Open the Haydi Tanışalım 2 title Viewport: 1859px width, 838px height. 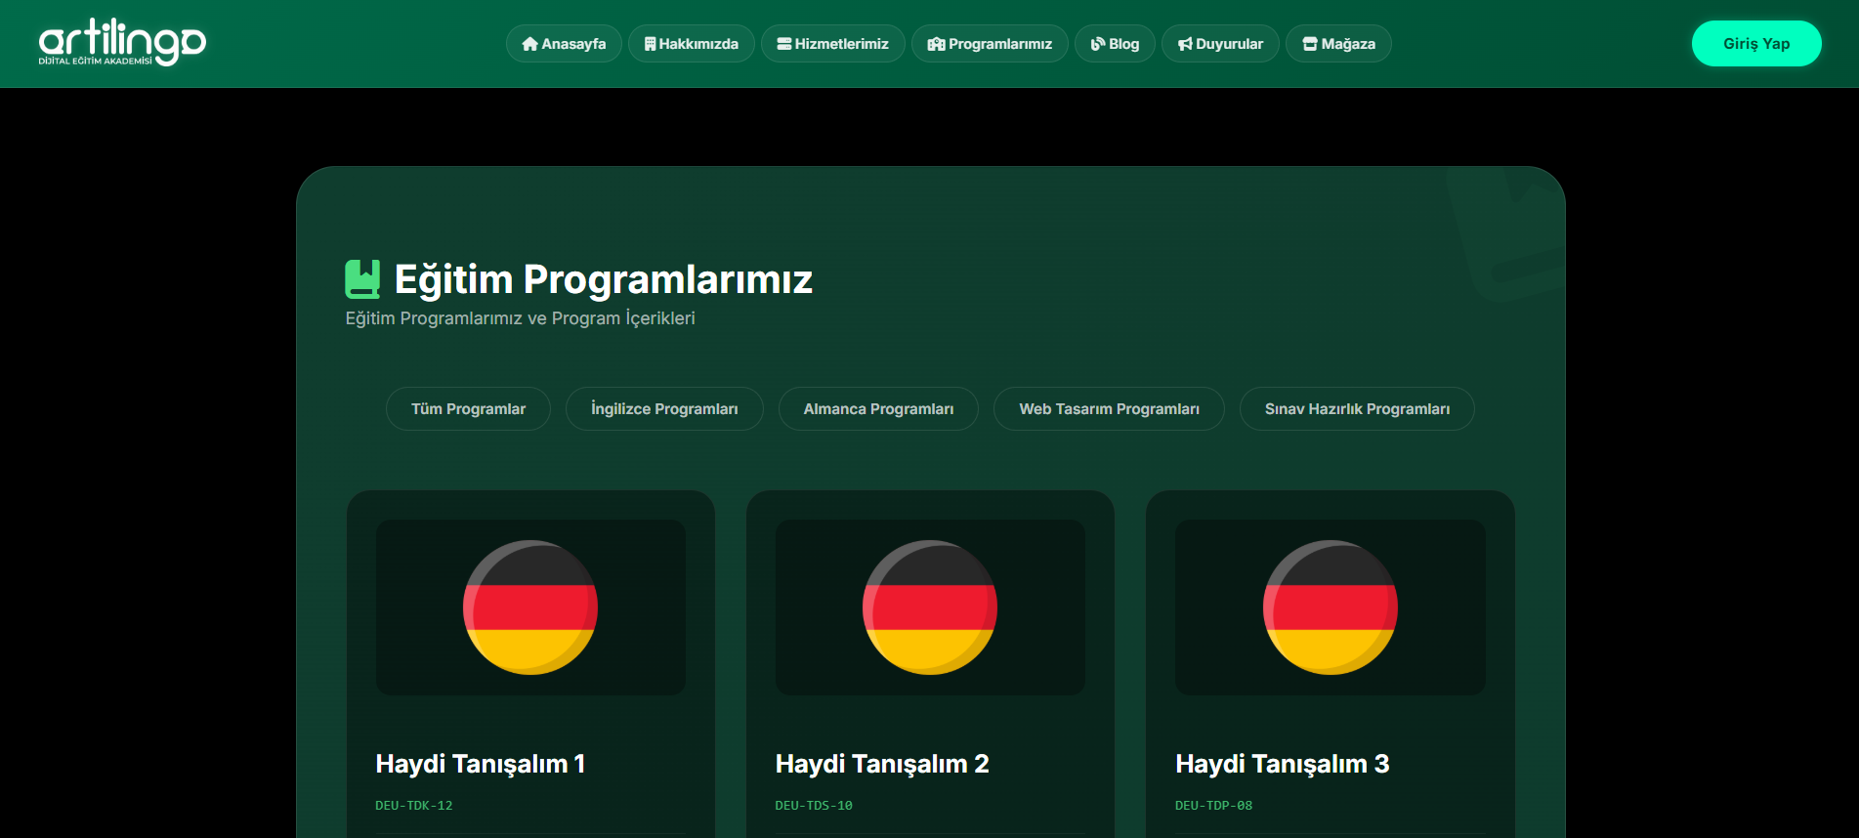tap(882, 764)
